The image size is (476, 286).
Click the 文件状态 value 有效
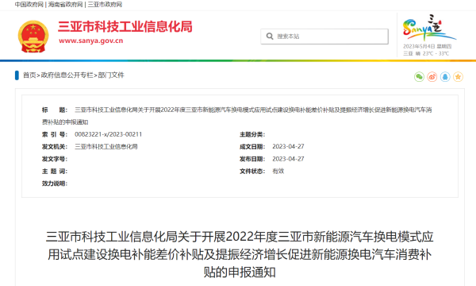pyautogui.click(x=278, y=171)
